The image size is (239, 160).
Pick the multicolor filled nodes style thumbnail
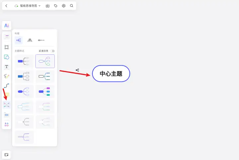pyautogui.click(x=45, y=92)
